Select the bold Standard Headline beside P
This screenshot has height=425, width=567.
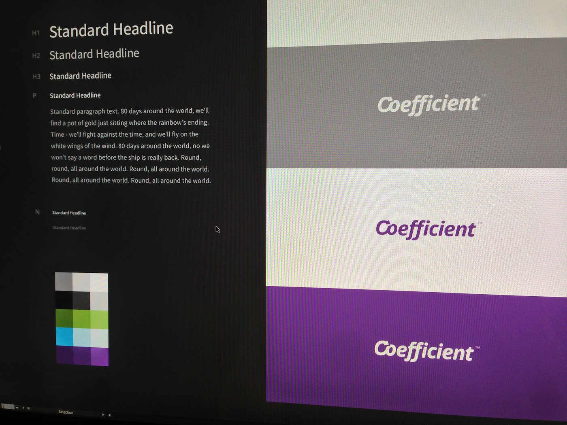[x=75, y=96]
